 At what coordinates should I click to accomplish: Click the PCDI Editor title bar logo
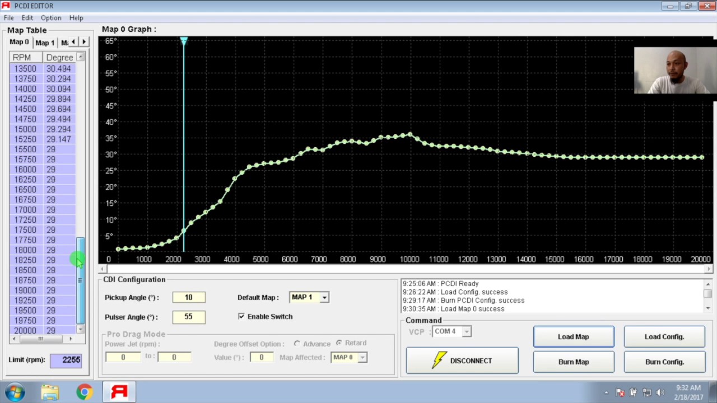click(x=6, y=6)
